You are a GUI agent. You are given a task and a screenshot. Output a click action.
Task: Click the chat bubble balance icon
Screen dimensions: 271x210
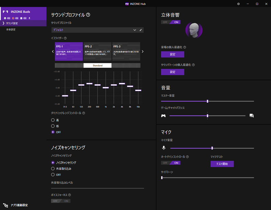coord(252,115)
